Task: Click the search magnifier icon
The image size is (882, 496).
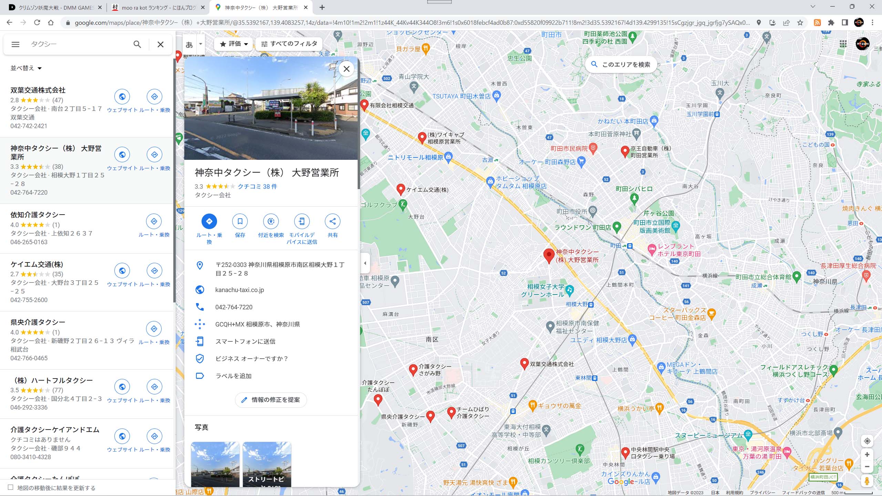Action: pos(137,44)
